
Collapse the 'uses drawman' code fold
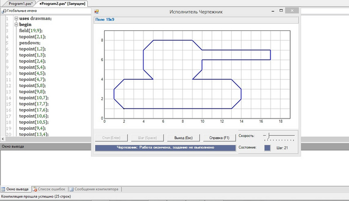(16, 18)
